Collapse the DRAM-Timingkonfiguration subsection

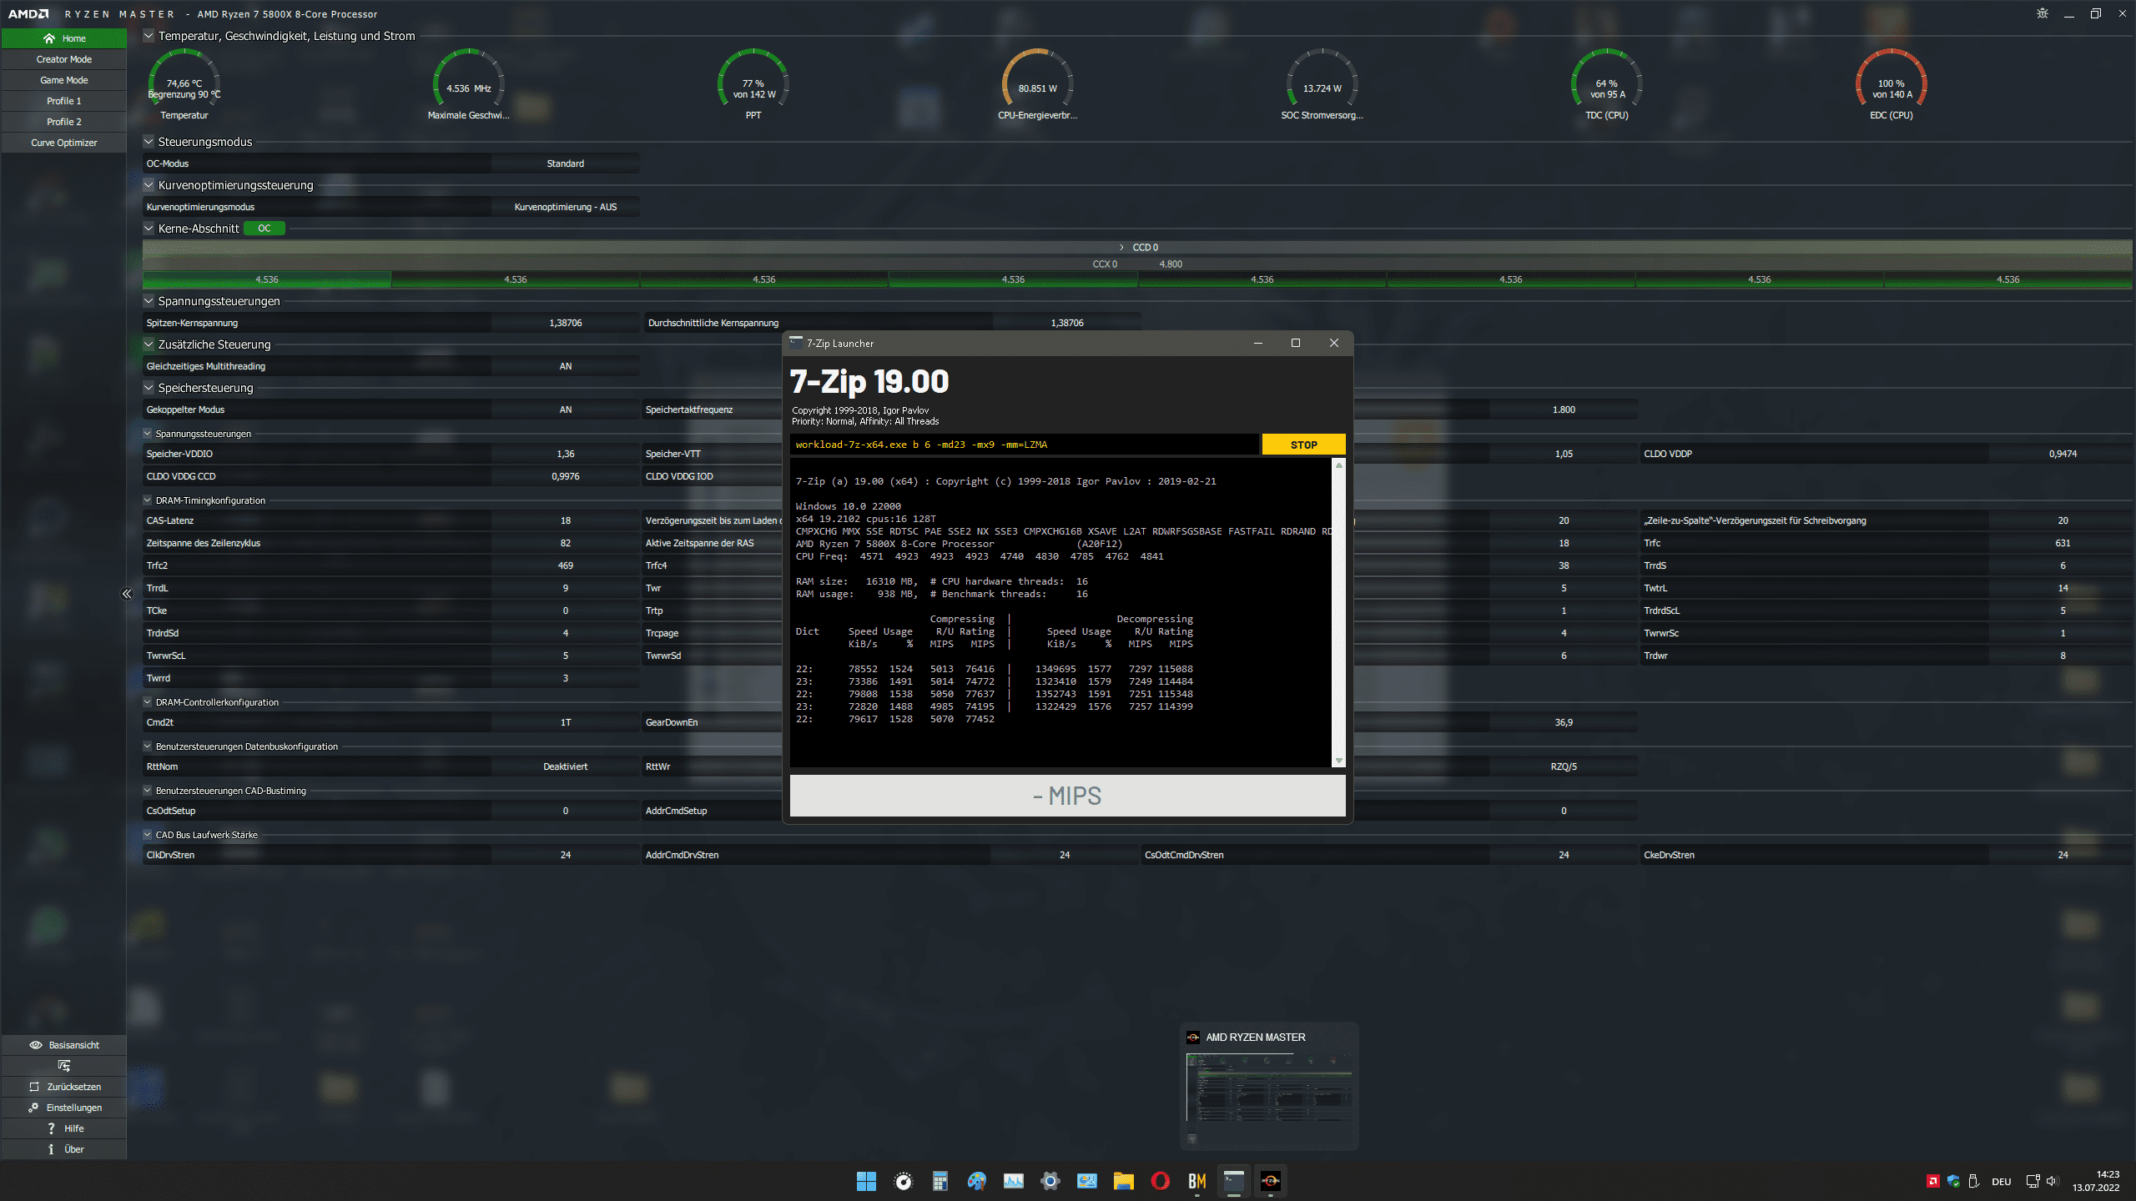(x=148, y=500)
